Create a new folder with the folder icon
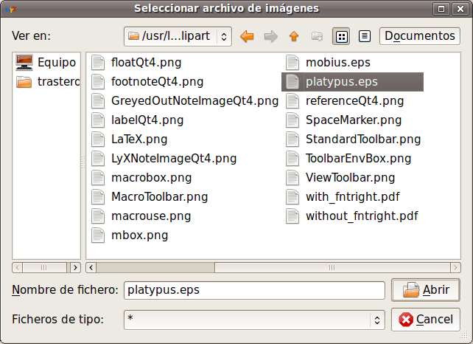This screenshot has height=344, width=473. 317,36
